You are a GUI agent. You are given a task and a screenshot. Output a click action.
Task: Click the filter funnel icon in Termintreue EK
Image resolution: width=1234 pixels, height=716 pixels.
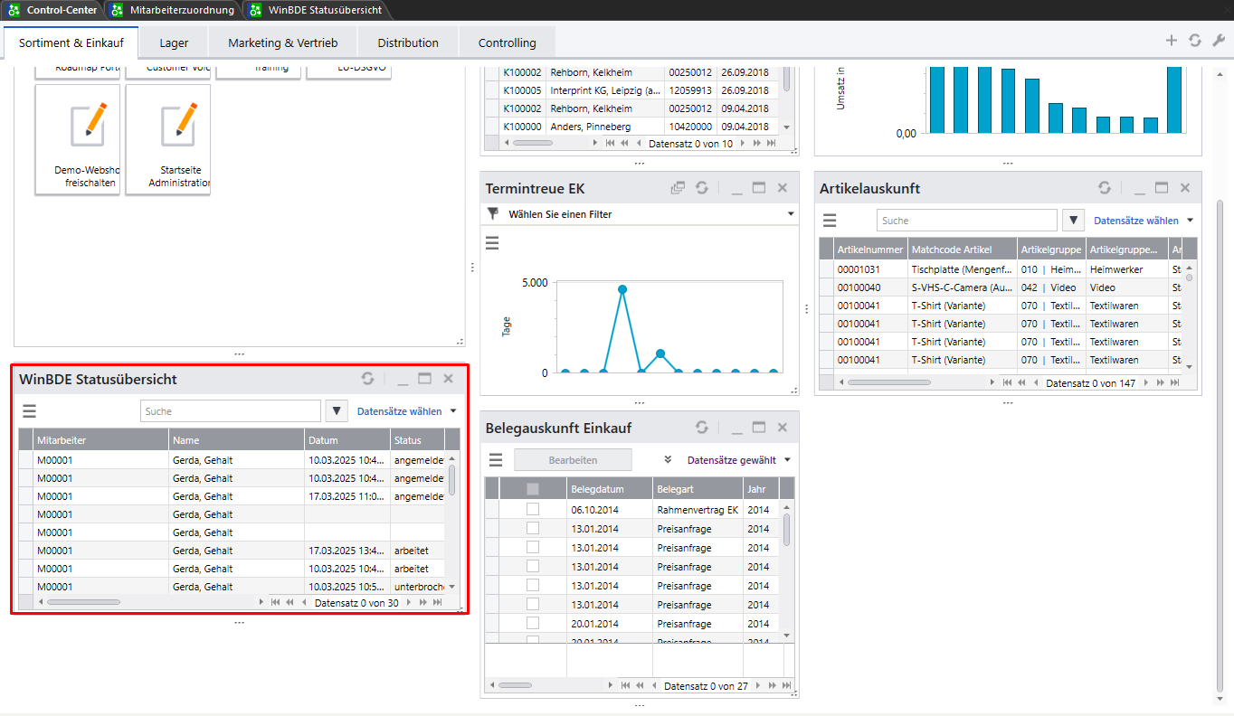(493, 214)
